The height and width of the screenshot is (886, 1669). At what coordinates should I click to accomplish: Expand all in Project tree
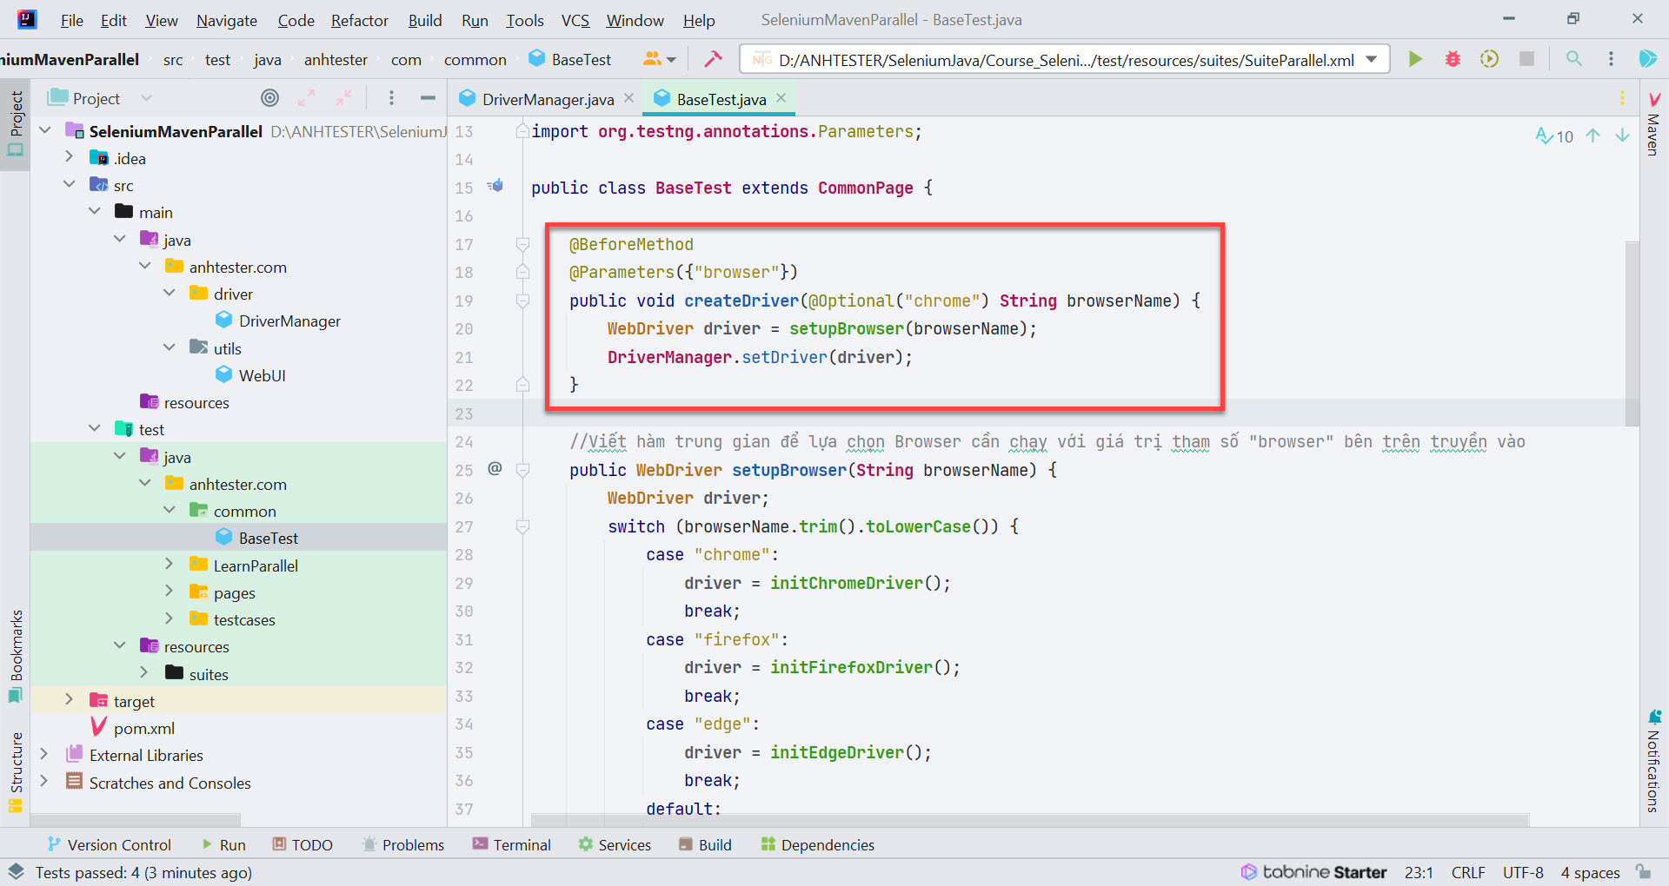pos(307,98)
